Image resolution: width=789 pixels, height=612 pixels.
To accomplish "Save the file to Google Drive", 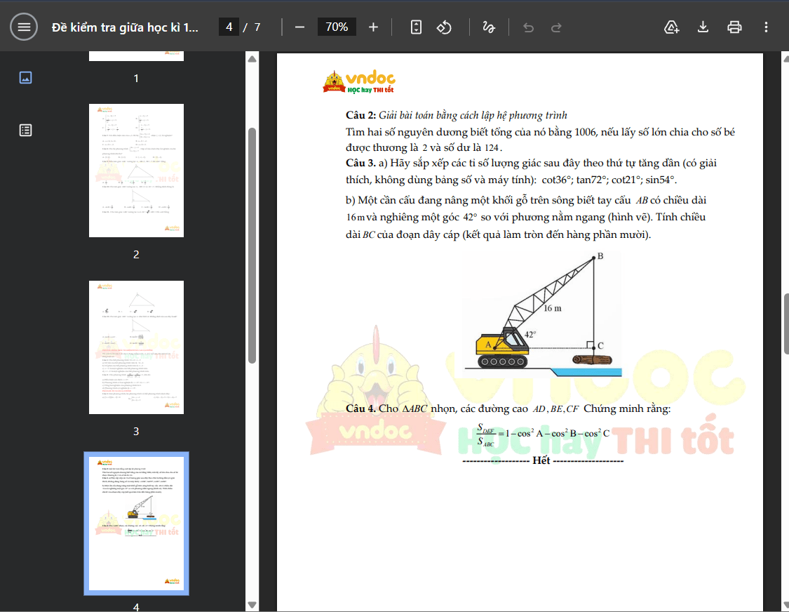I will point(672,27).
